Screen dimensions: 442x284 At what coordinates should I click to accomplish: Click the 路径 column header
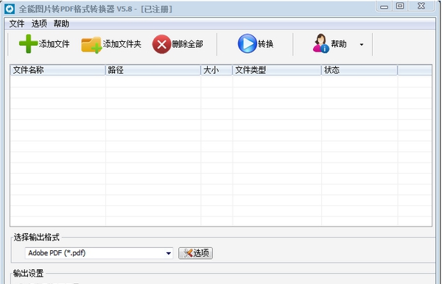[x=153, y=70]
